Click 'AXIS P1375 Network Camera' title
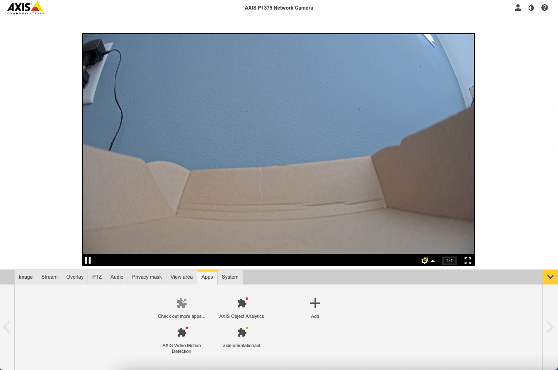558x370 pixels. click(x=279, y=8)
